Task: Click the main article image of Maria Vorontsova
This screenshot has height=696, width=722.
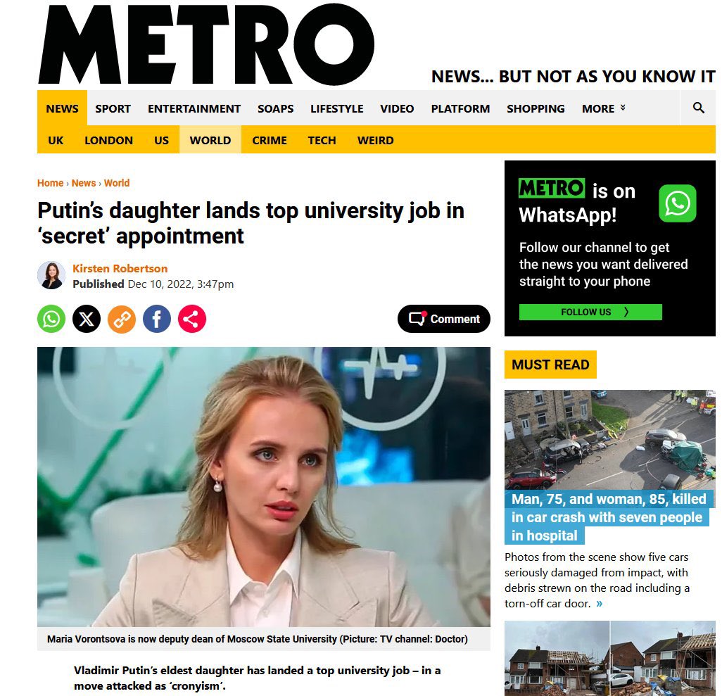Action: point(264,486)
